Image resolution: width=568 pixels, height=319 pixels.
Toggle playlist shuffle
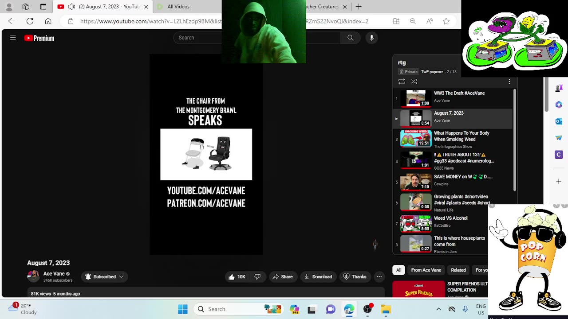pos(414,82)
